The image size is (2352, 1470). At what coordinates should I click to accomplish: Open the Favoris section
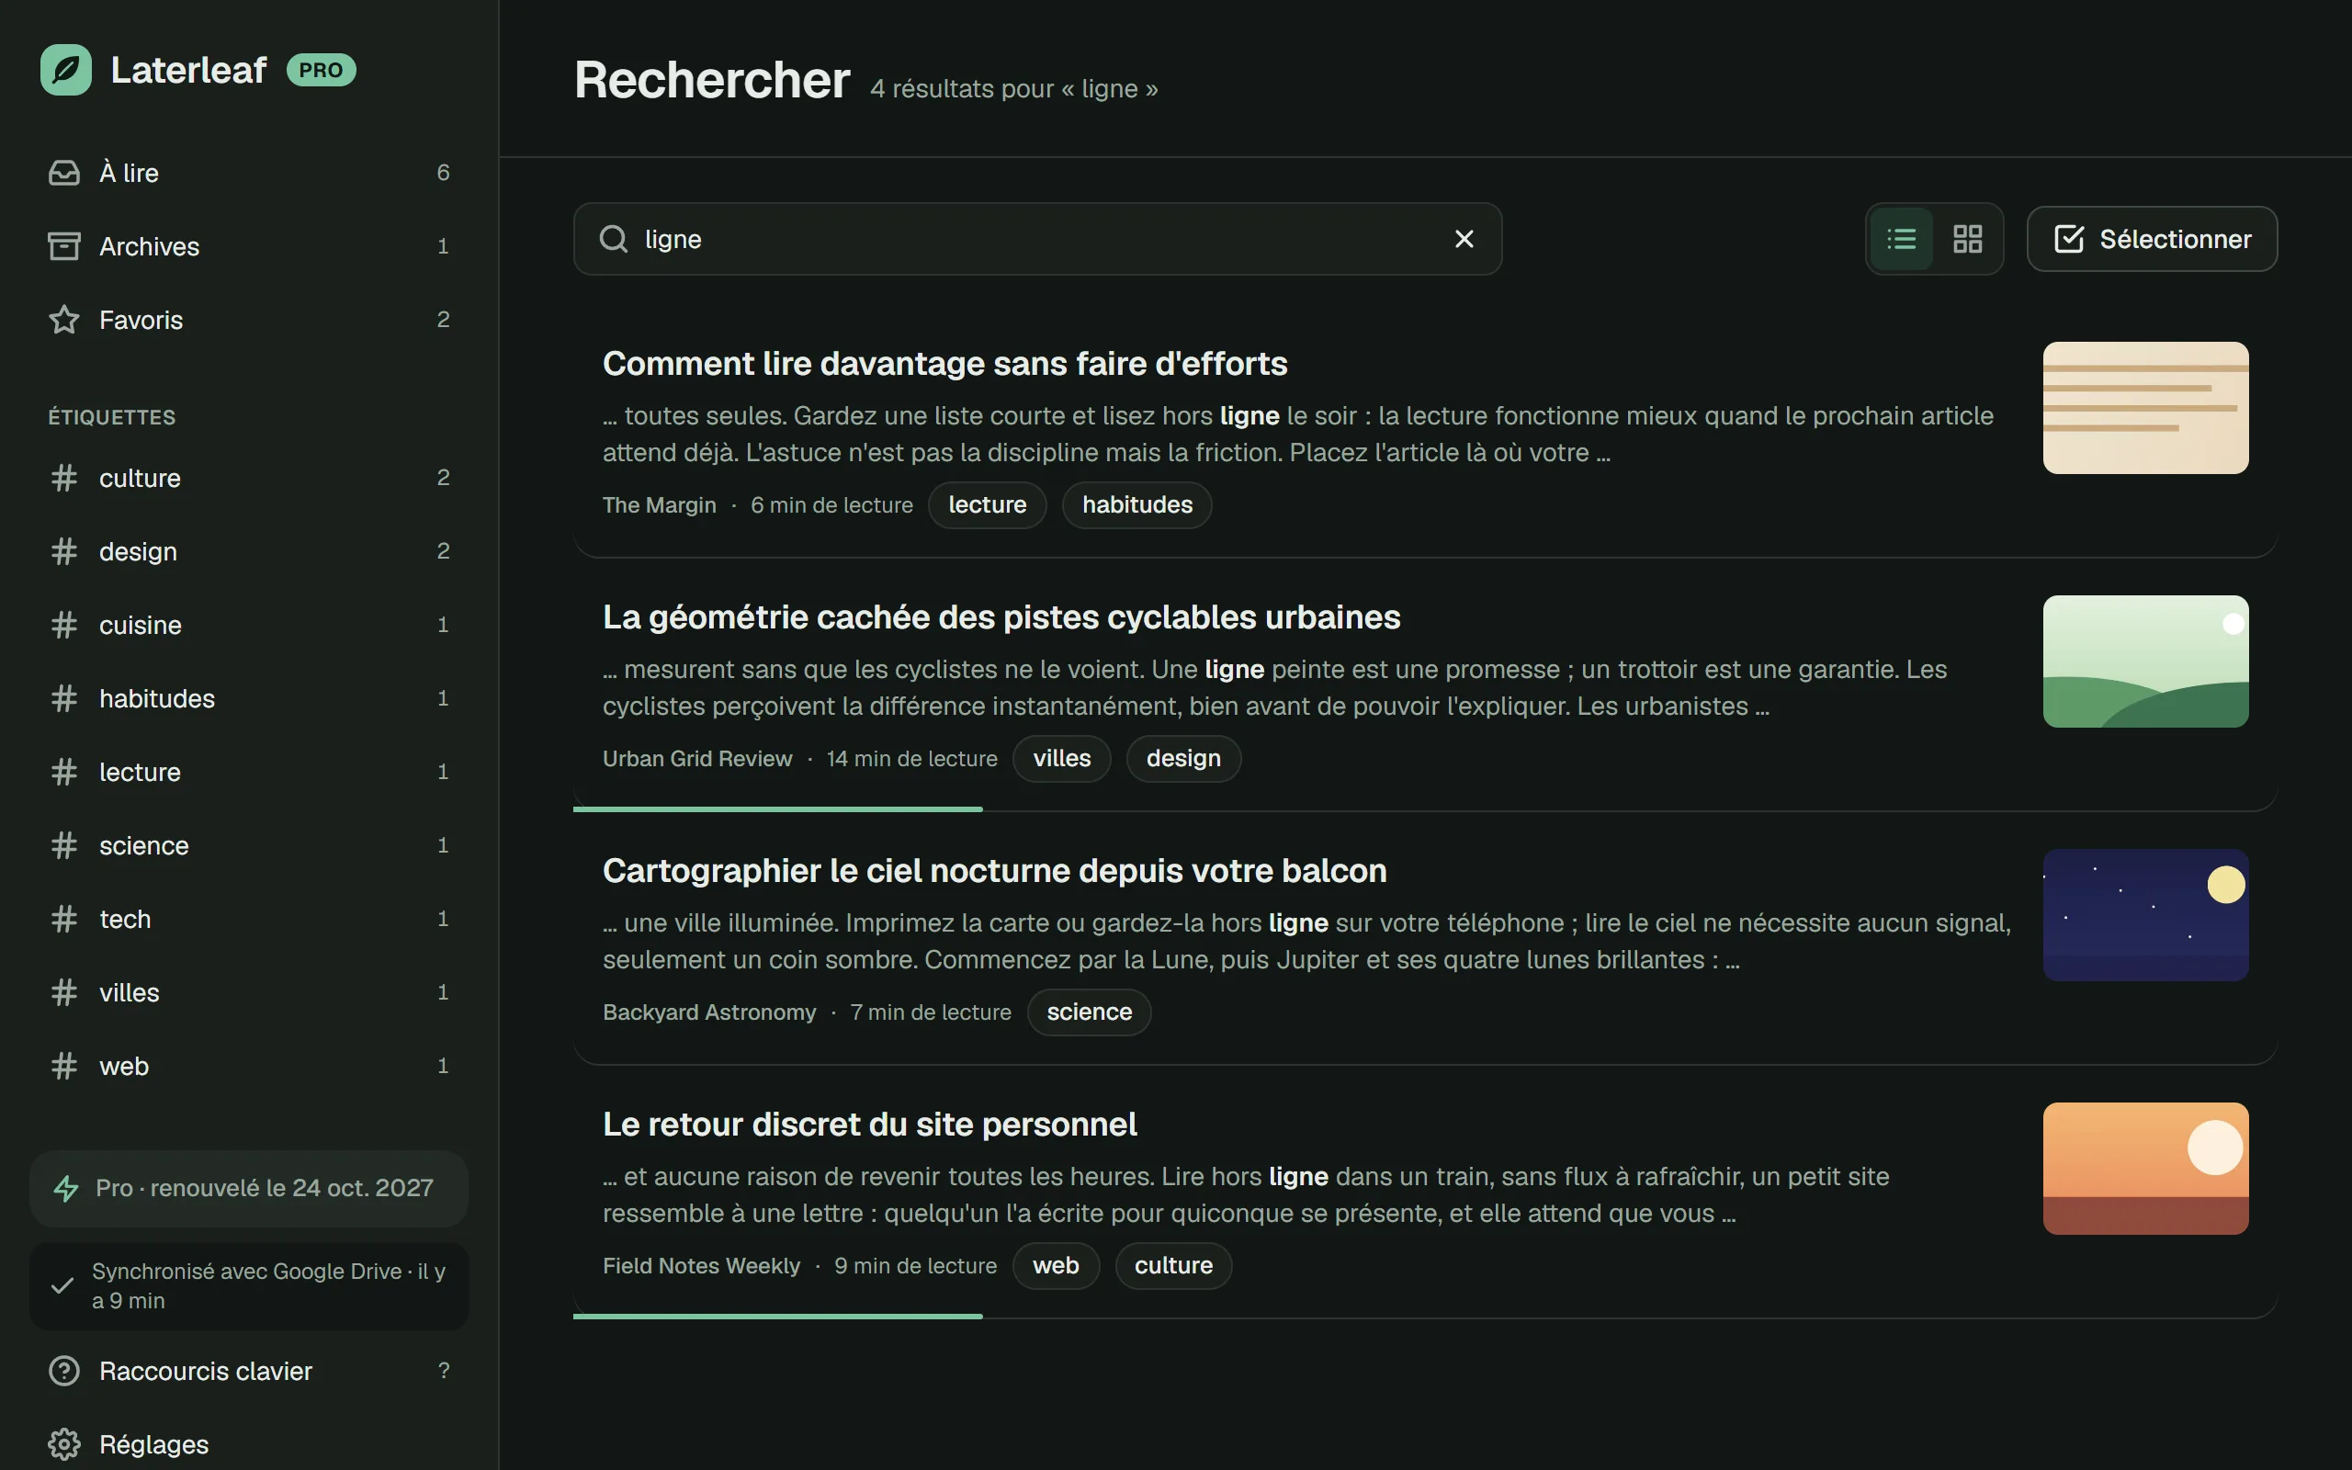tap(249, 320)
